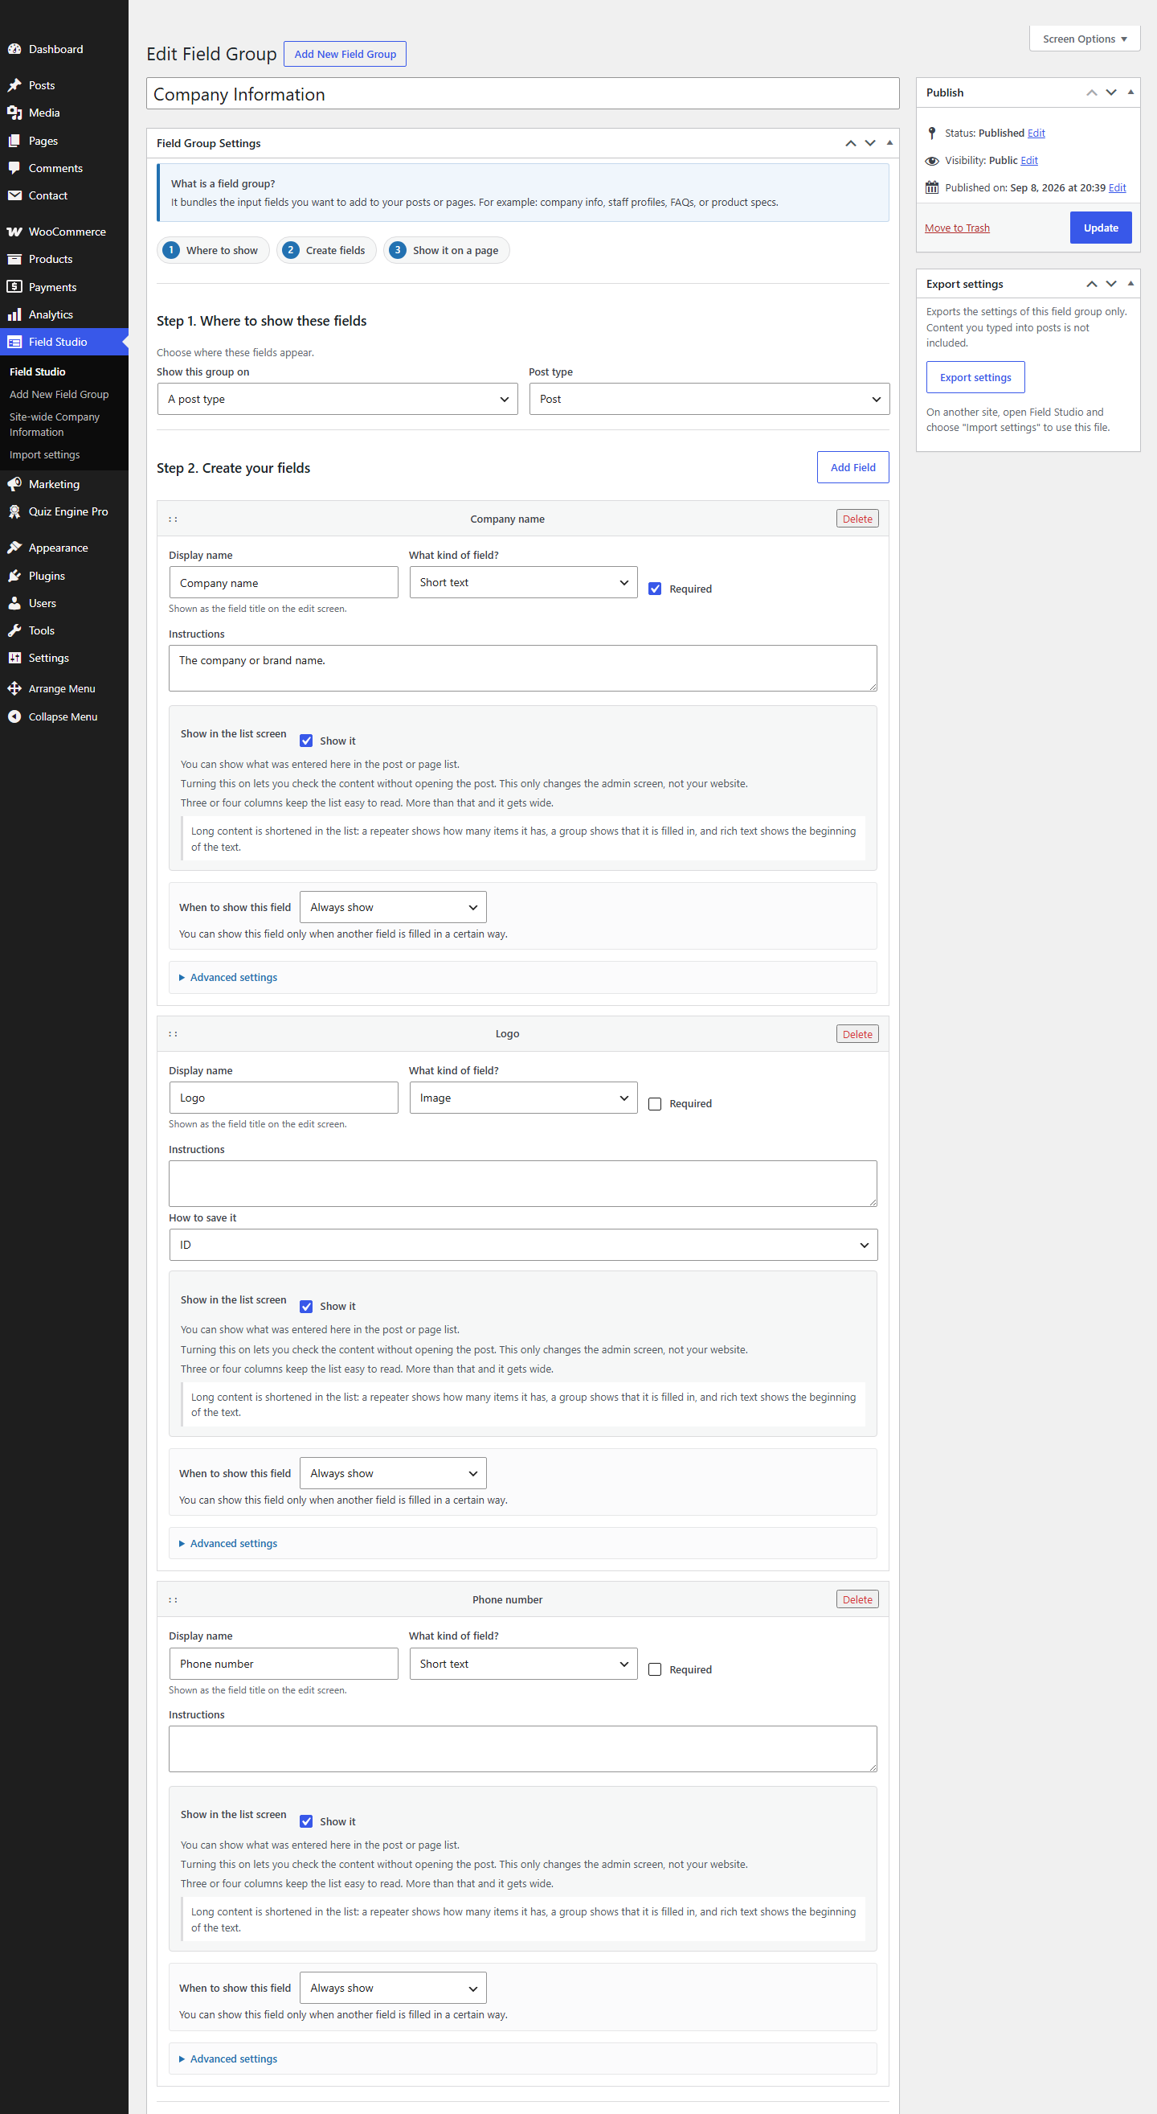Click Move to Trash link

(957, 228)
